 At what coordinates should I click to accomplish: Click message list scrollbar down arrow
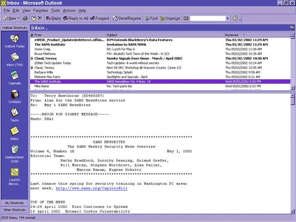(293, 88)
